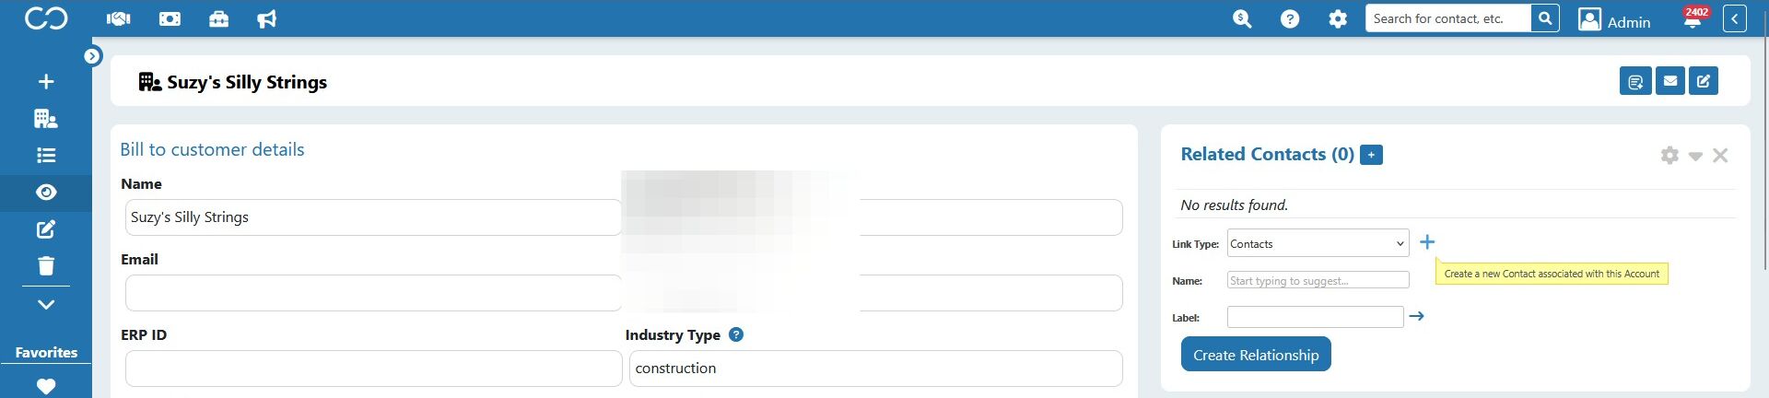This screenshot has height=398, width=1769.
Task: Open the money bill icon in top bar
Action: point(170,18)
